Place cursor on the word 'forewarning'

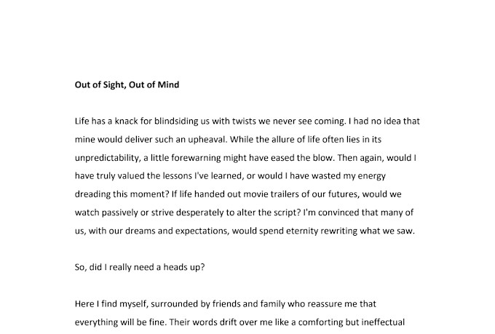pos(196,157)
